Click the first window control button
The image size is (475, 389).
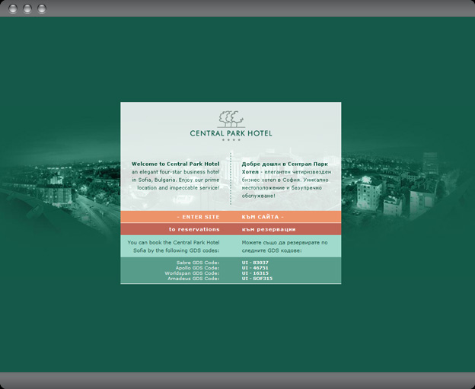tap(13, 8)
